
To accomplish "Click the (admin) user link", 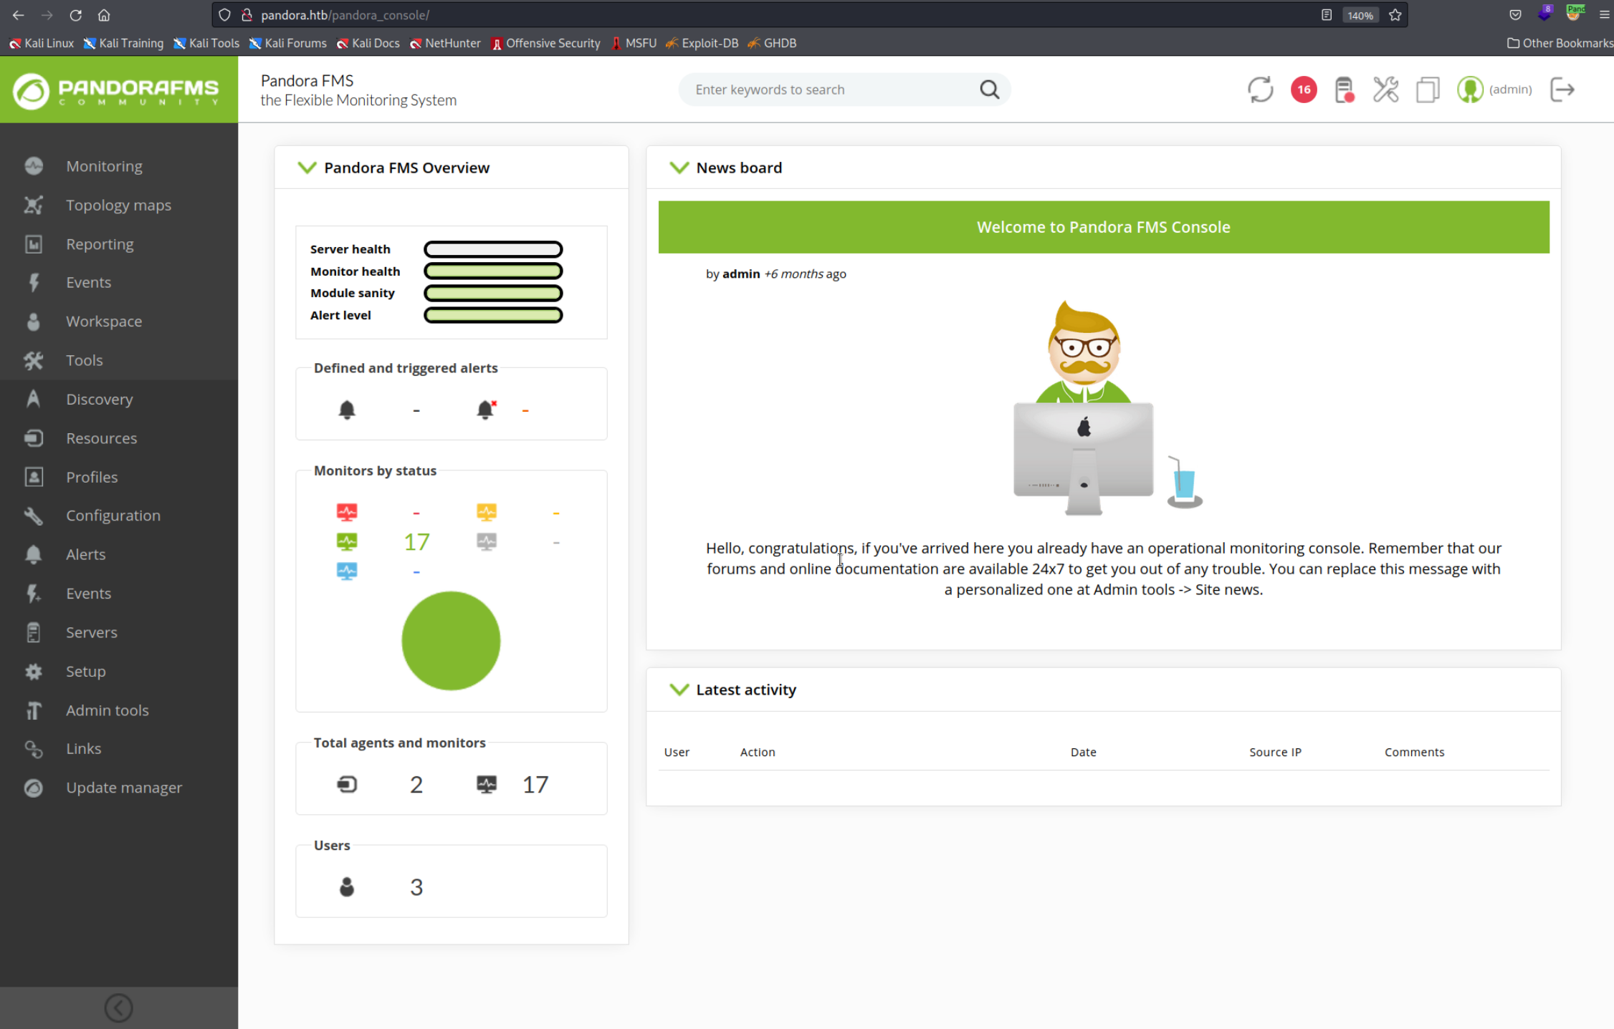I will [x=1510, y=90].
